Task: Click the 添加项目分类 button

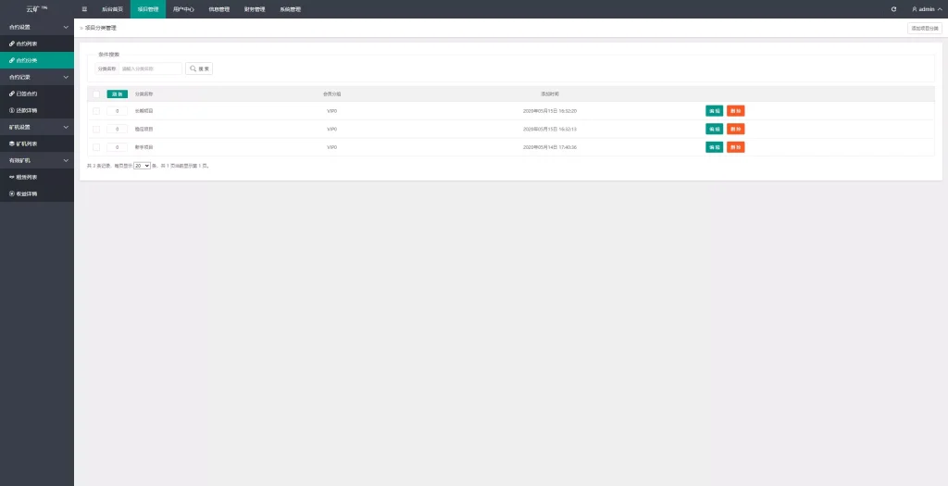Action: 925,29
